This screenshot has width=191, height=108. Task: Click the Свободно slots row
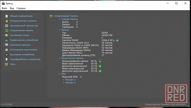click(x=70, y=27)
